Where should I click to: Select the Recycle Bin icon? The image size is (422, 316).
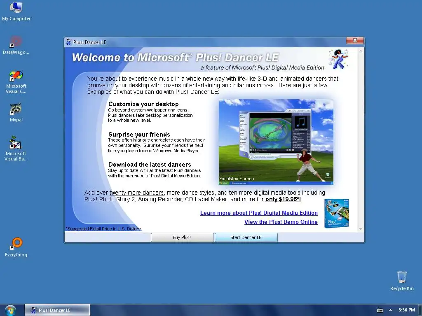point(402,281)
